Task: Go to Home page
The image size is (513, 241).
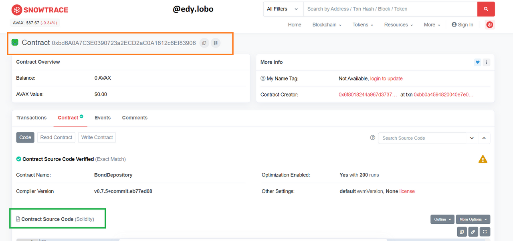Action: 295,25
